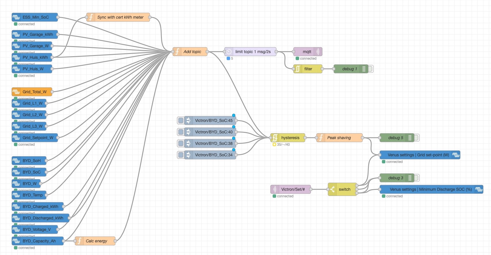Click the function icon on Peak shaving node
This screenshot has height=255, width=491.
point(321,138)
